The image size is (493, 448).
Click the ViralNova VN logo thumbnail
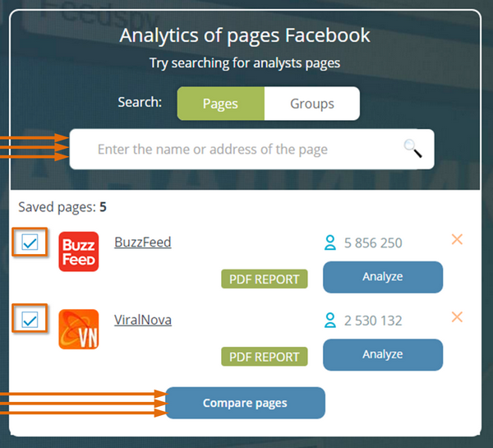click(x=79, y=330)
